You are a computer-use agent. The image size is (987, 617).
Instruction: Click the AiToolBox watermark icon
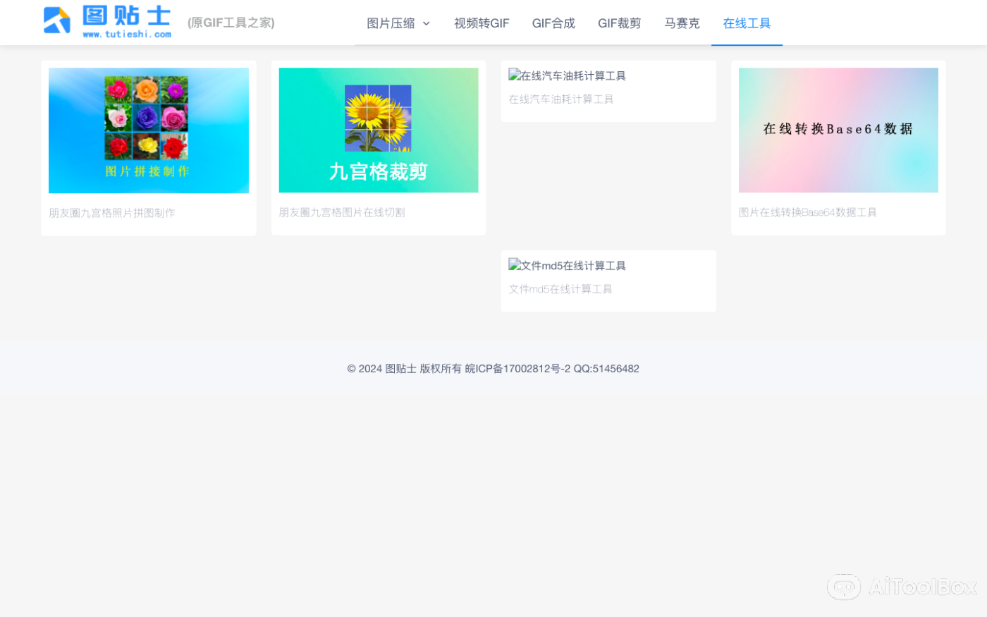coord(844,587)
